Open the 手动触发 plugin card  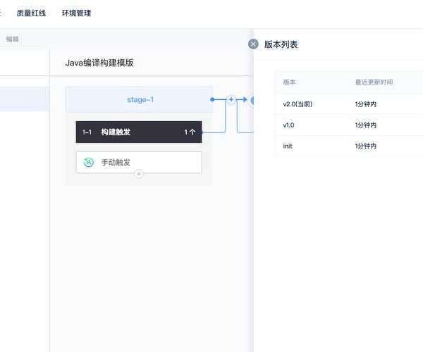tap(139, 163)
